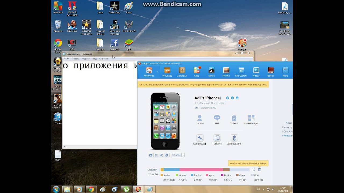
Task: Launch the Jailbreak Tool
Action: 234,140
